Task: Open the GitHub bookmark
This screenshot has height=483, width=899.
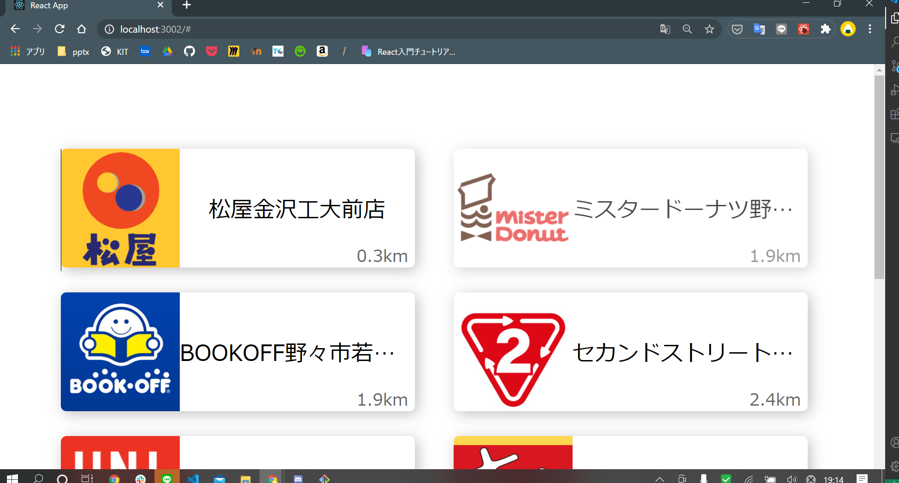Action: (189, 52)
